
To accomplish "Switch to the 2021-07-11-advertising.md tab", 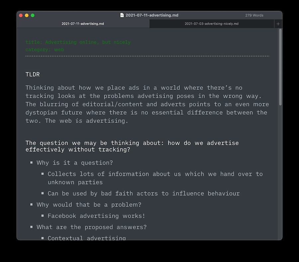I will (x=83, y=24).
